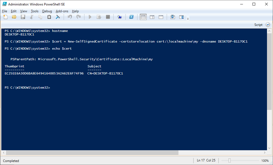Create a new script file
The width and height of the screenshot is (273, 165).
click(5, 17)
